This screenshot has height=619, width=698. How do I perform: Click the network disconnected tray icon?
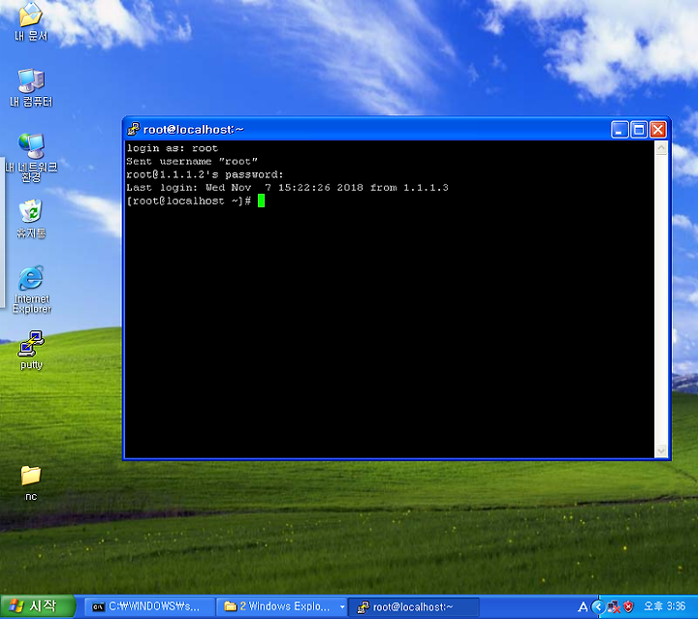click(x=614, y=606)
